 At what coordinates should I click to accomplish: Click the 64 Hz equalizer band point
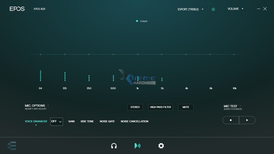[x=40, y=55]
